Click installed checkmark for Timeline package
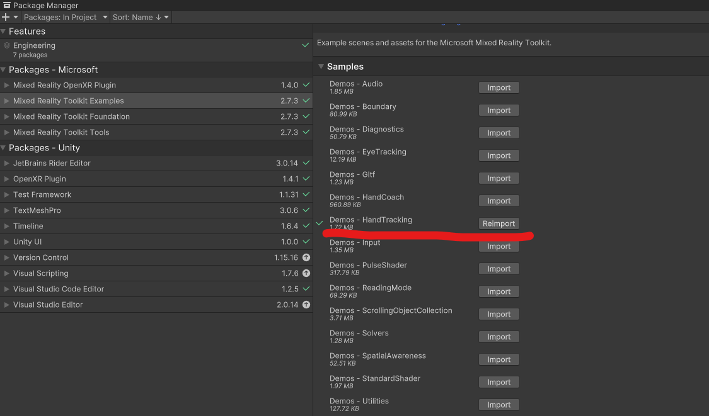Image resolution: width=709 pixels, height=416 pixels. click(x=306, y=226)
